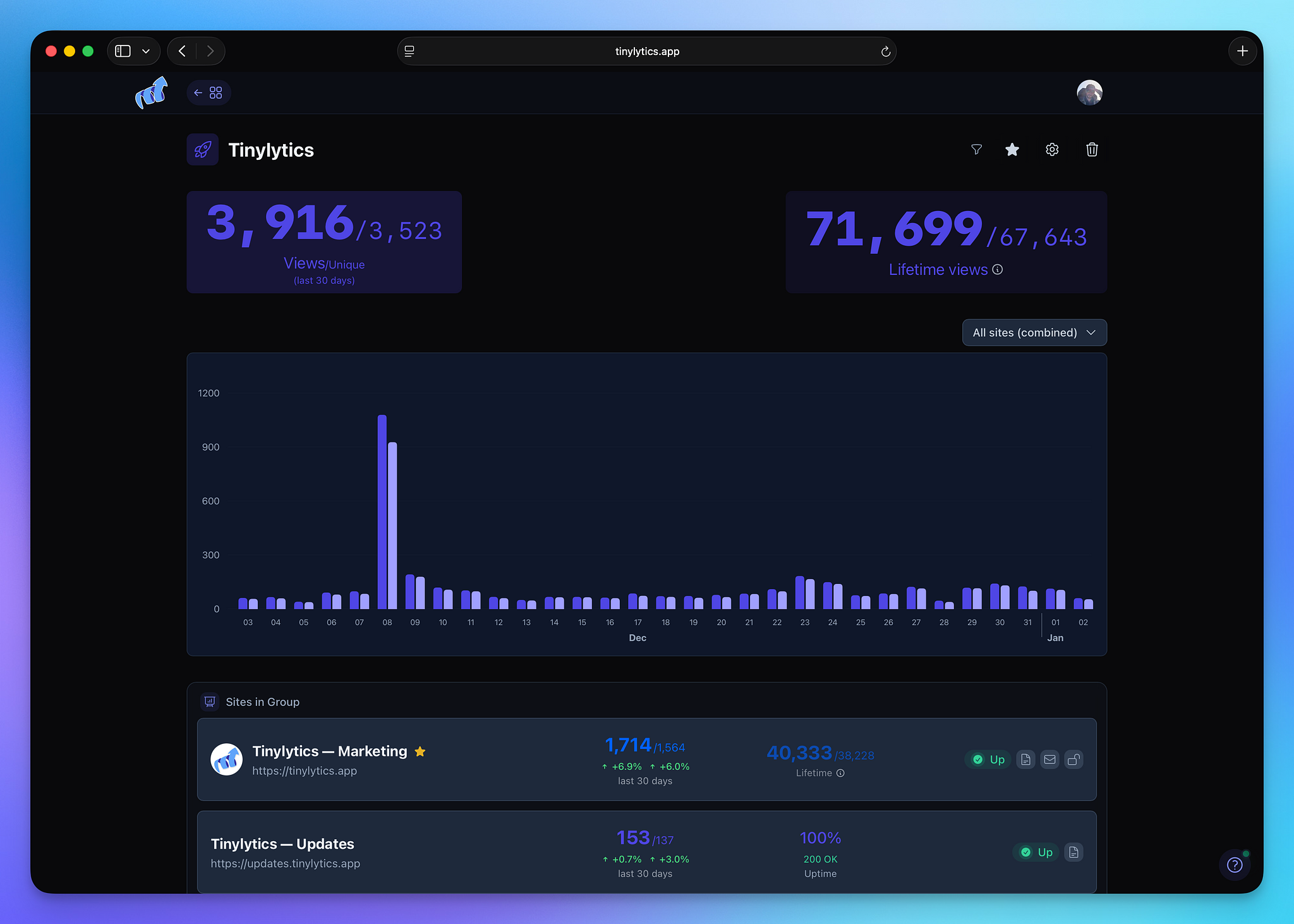Open the email icon for Marketing site
Screen dimensions: 1294x924
[1049, 759]
